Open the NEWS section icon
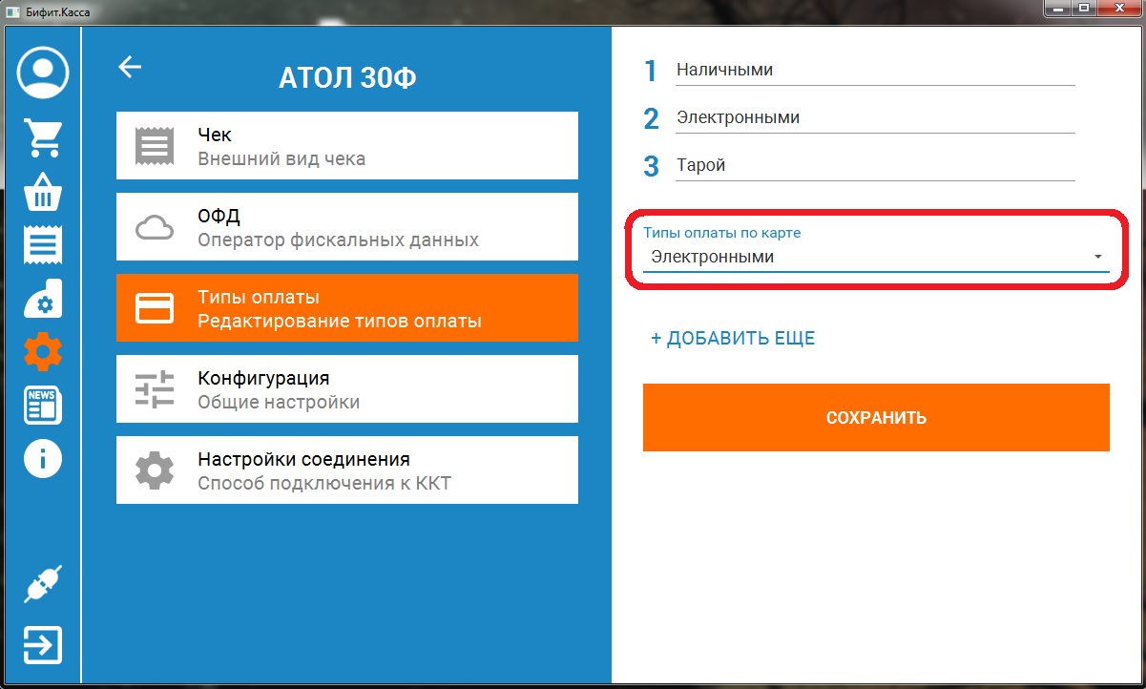The image size is (1146, 689). point(43,406)
